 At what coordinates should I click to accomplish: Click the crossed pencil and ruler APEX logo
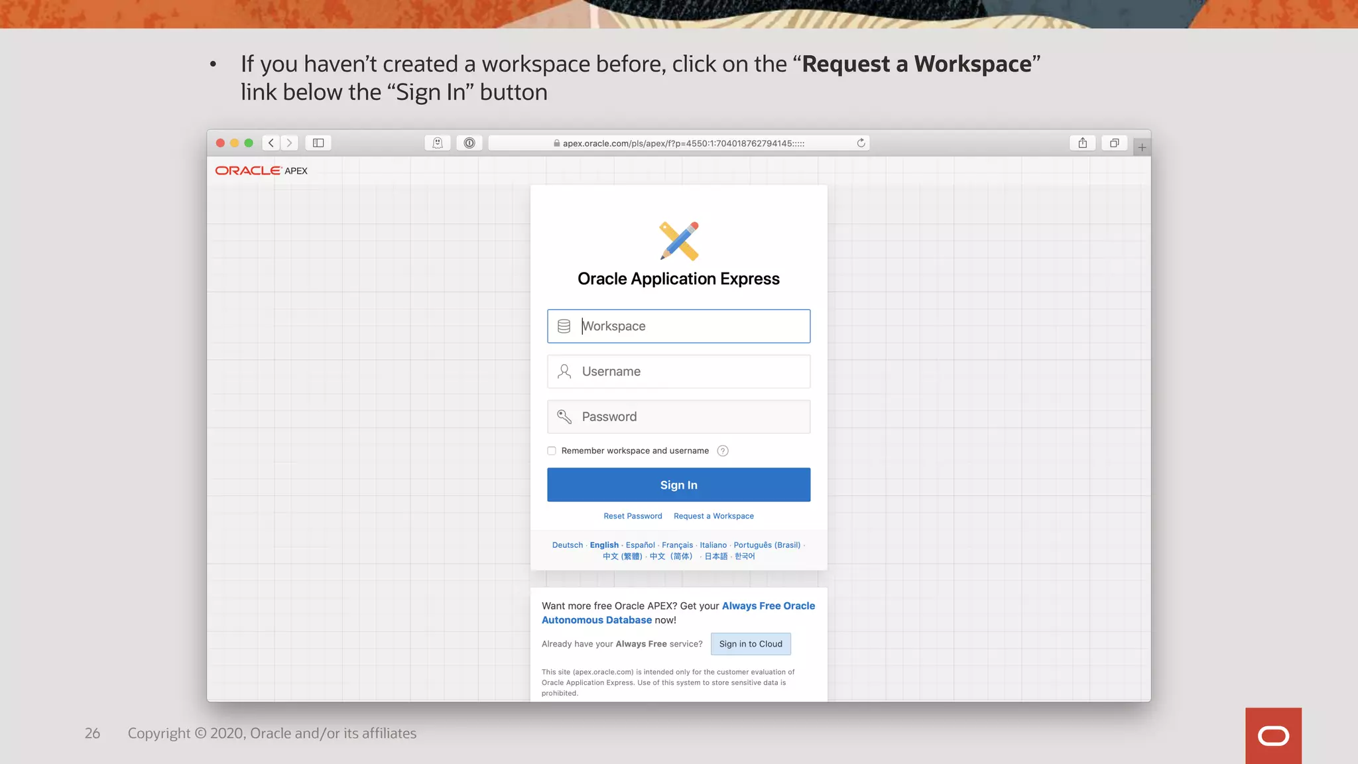pos(679,241)
